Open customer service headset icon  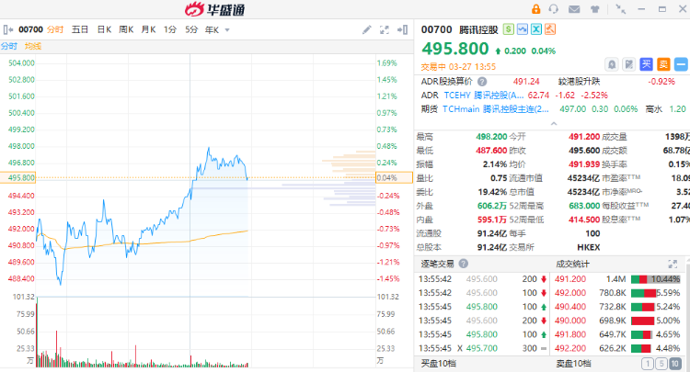coord(554,9)
